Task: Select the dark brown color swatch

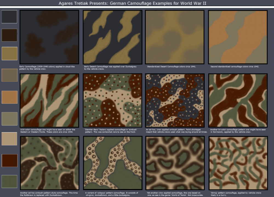Action: tap(9, 35)
